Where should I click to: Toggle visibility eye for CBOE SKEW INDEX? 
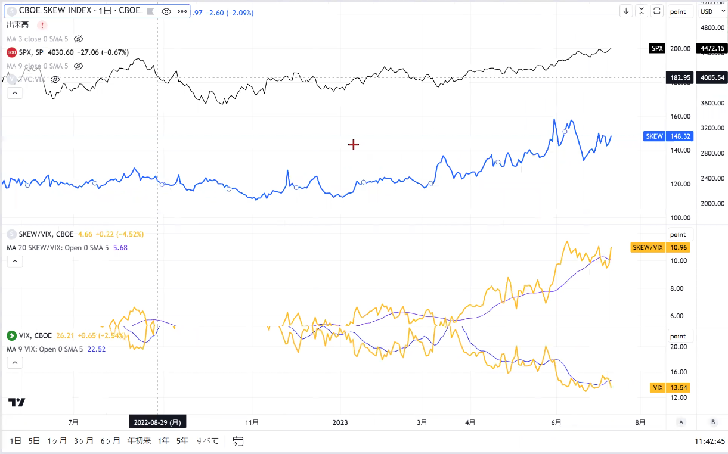166,11
